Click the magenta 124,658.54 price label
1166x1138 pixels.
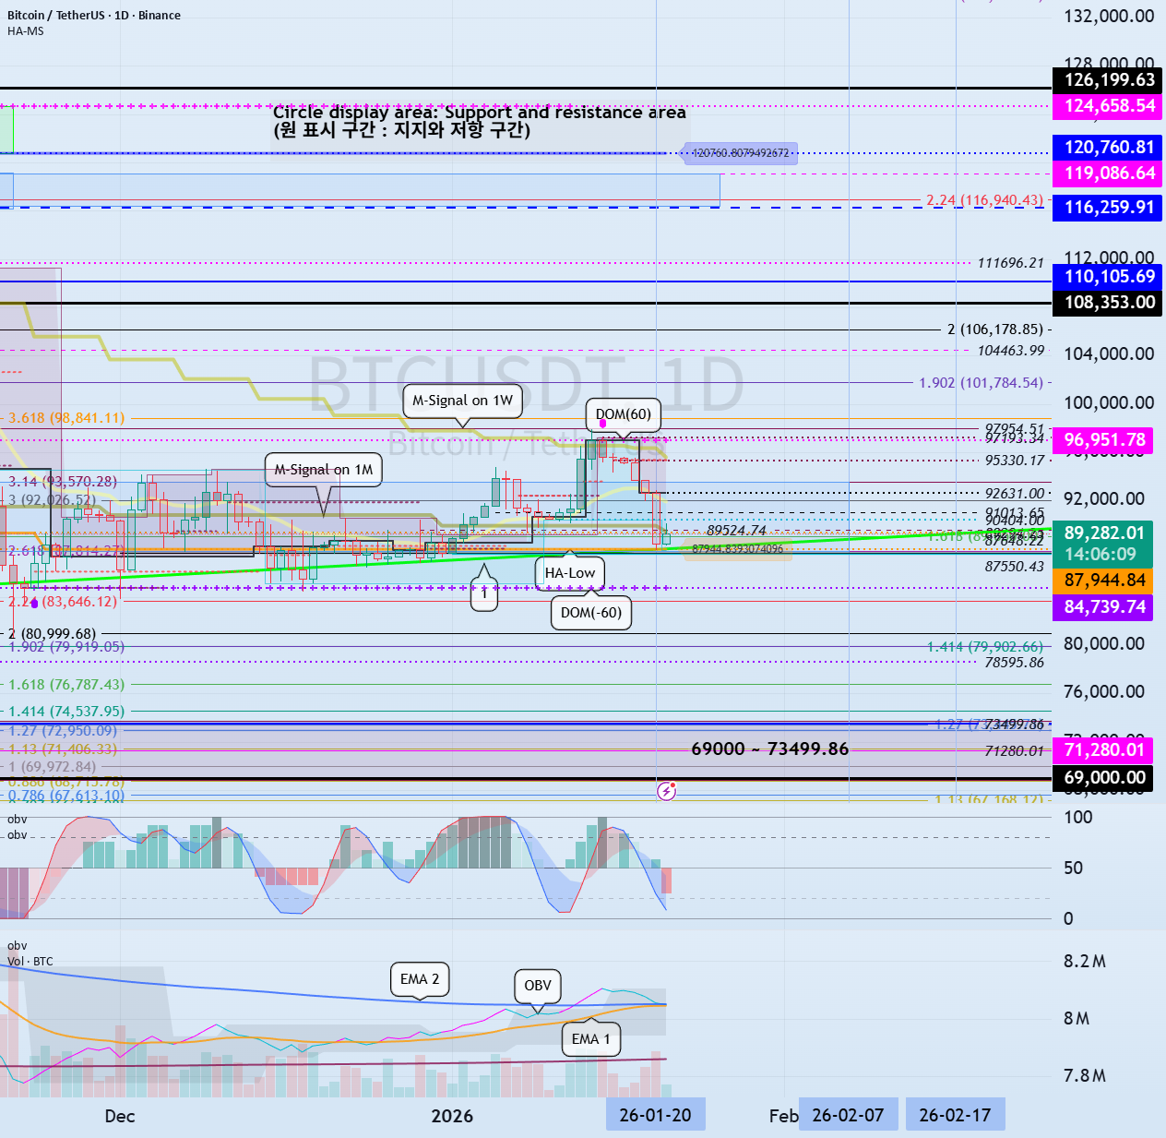1107,106
